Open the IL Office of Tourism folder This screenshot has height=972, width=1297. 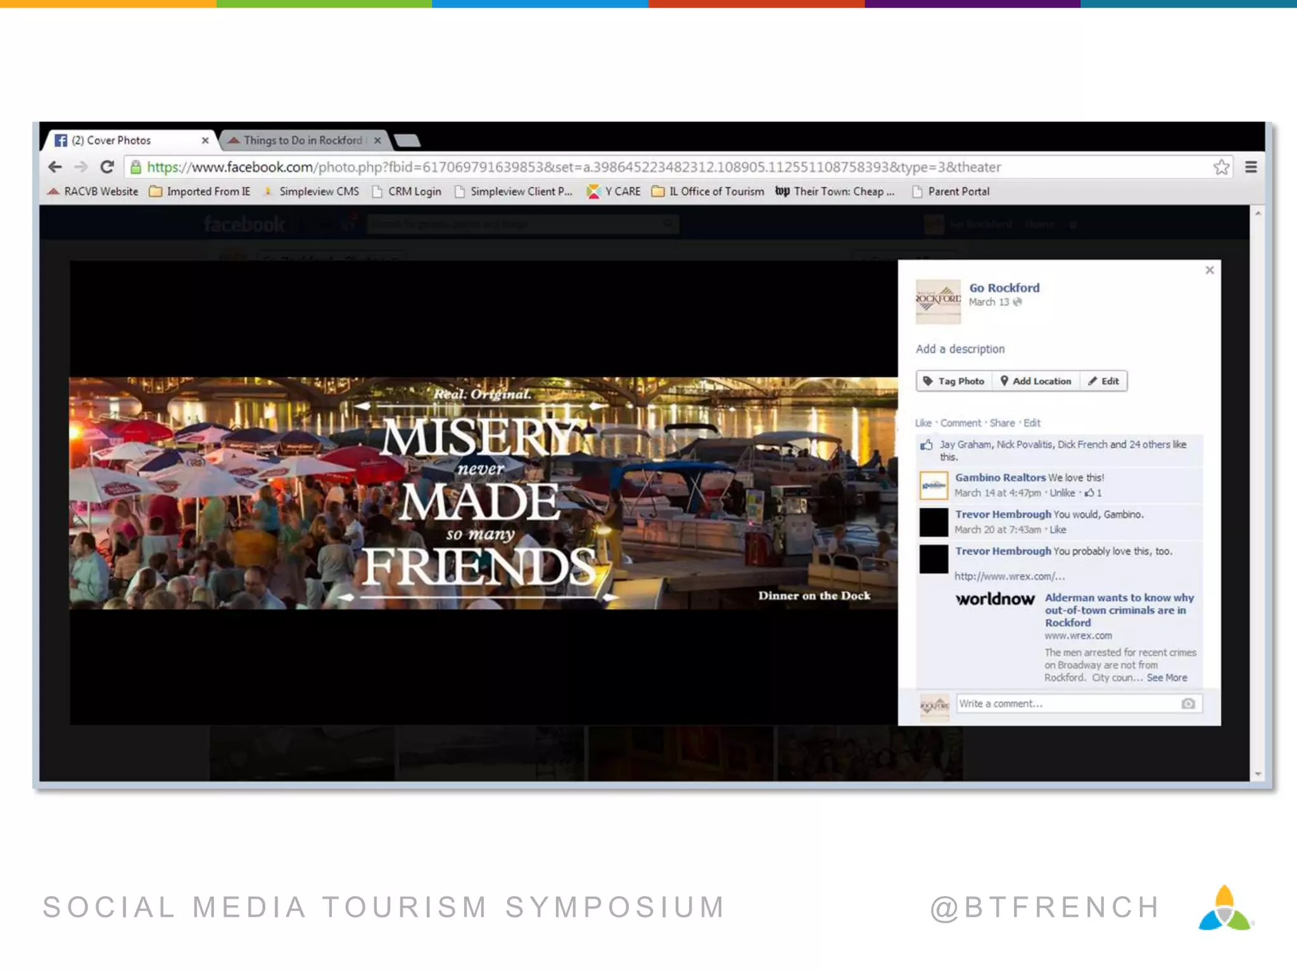pyautogui.click(x=708, y=191)
